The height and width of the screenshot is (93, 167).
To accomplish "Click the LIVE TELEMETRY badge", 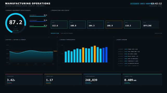I will [135, 4].
